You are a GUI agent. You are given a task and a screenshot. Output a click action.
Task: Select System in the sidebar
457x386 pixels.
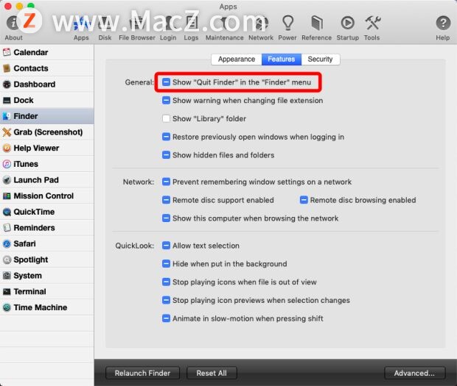(x=47, y=276)
